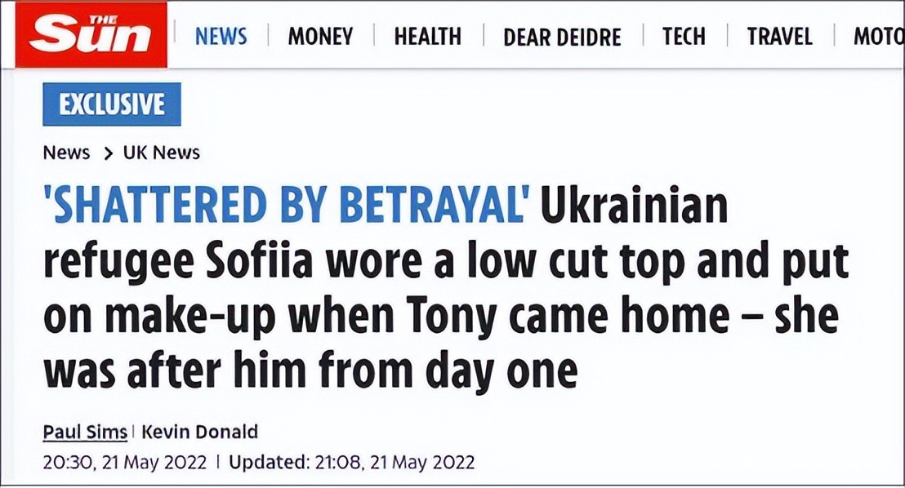Click the blue EXCLUSIVE badge
This screenshot has height=488, width=905.
tap(111, 104)
